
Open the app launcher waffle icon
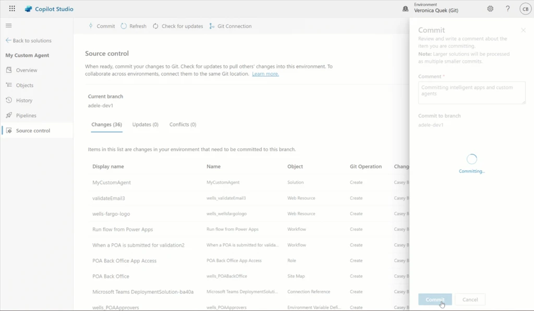tap(12, 9)
